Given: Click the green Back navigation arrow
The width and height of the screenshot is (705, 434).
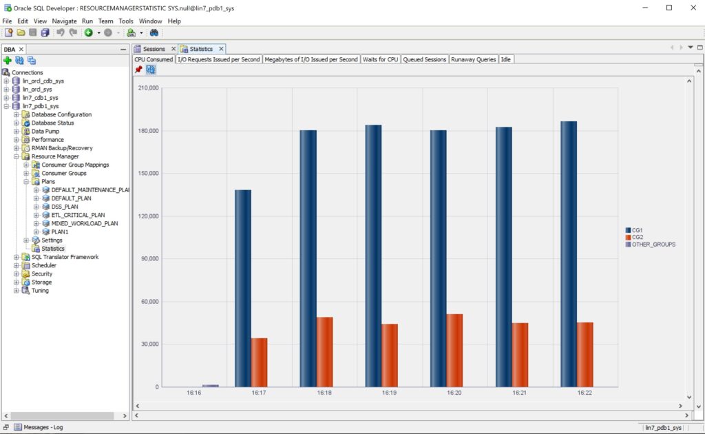Looking at the screenshot, I should [89, 32].
